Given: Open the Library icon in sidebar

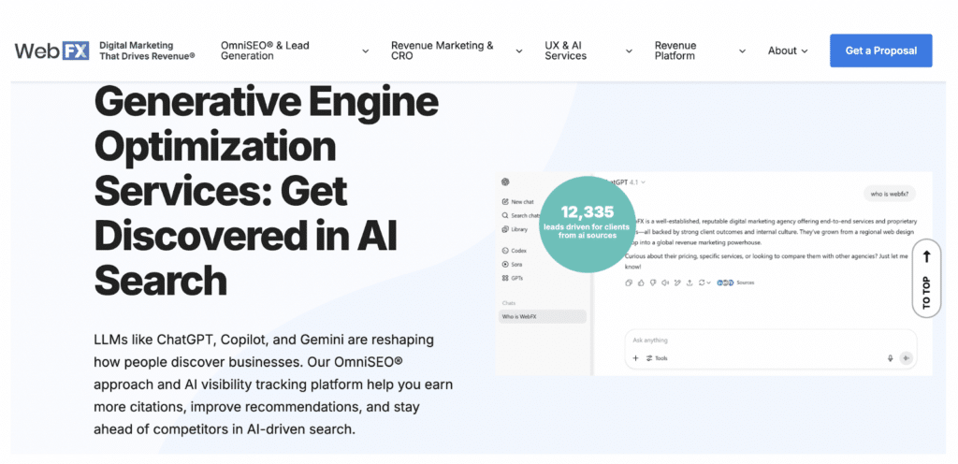Looking at the screenshot, I should pyautogui.click(x=504, y=229).
